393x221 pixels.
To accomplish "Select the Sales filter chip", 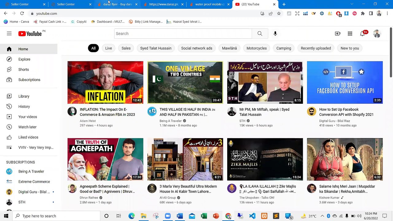I will coord(126,48).
